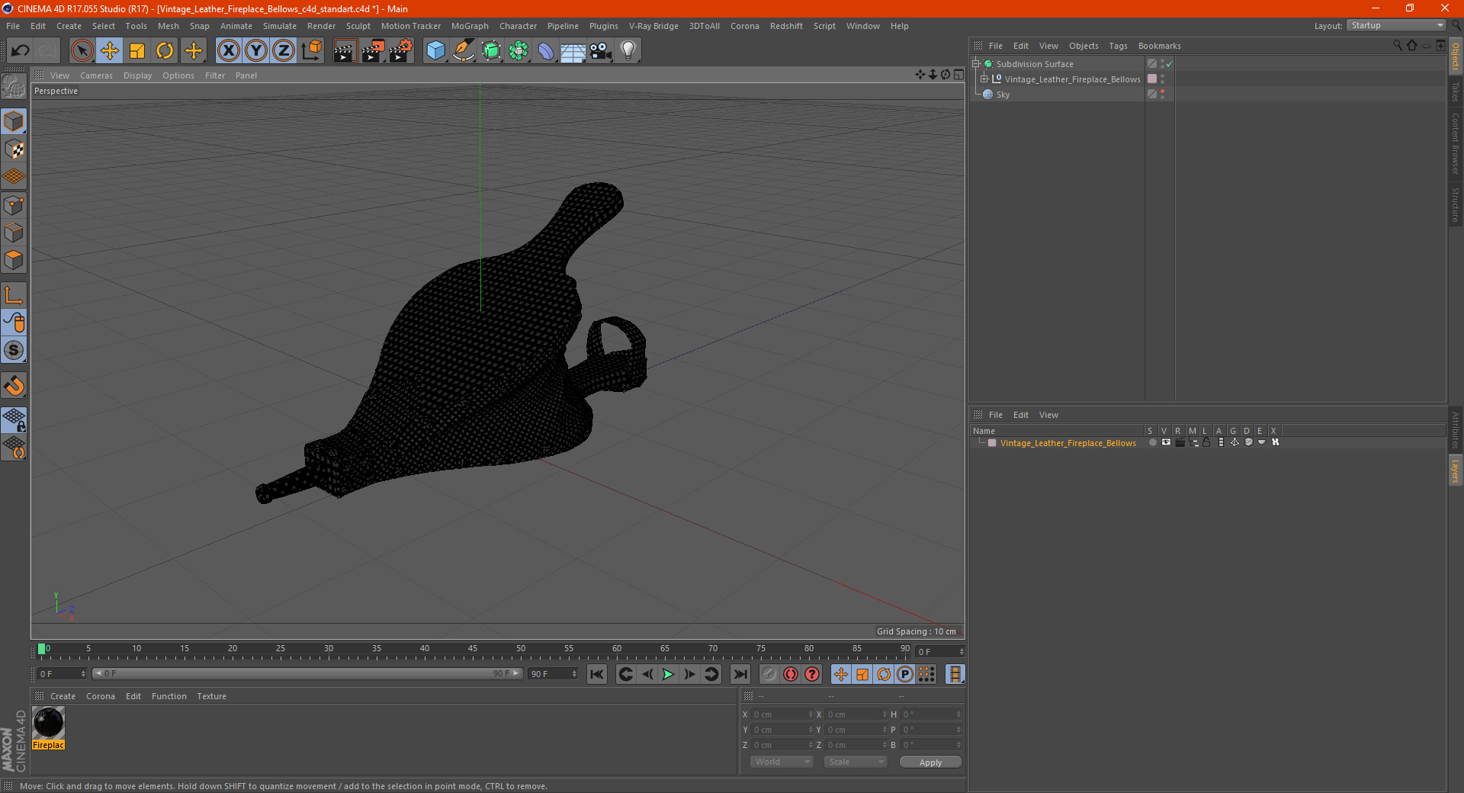
Task: Click the Apply button
Action: [x=930, y=762]
